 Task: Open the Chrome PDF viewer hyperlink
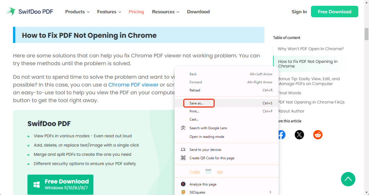(133, 85)
